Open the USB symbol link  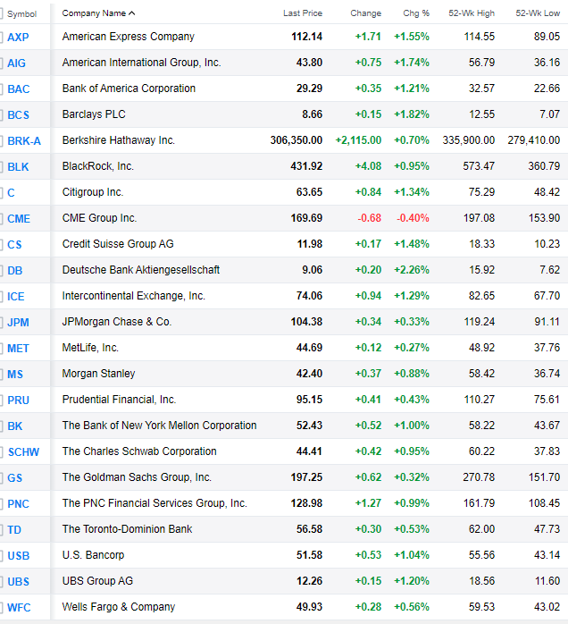coord(18,555)
